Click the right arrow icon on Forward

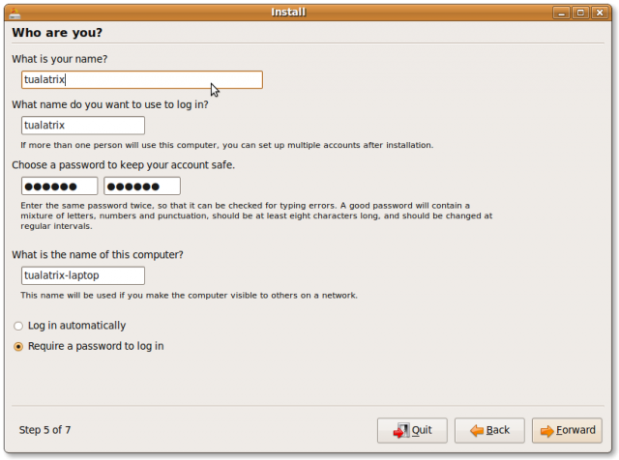point(546,430)
